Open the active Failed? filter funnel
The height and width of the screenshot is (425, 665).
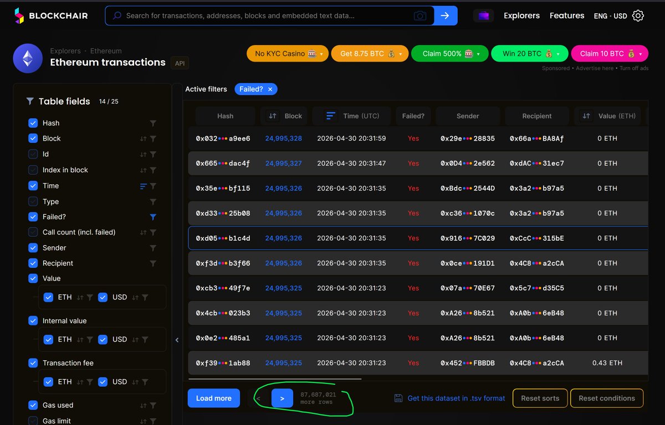[x=153, y=217]
